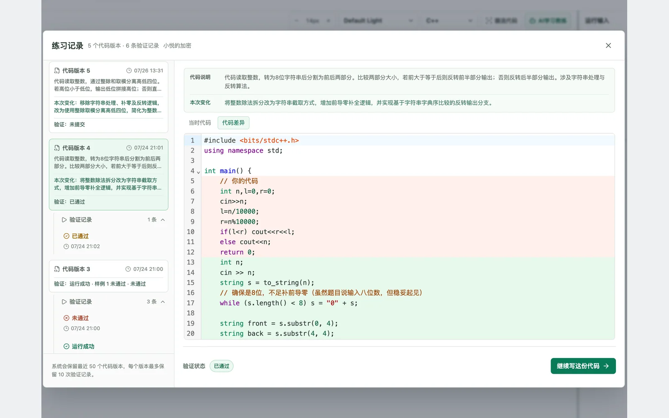Click the clock icon next to 07/26 13:31
The image size is (669, 418).
click(129, 71)
